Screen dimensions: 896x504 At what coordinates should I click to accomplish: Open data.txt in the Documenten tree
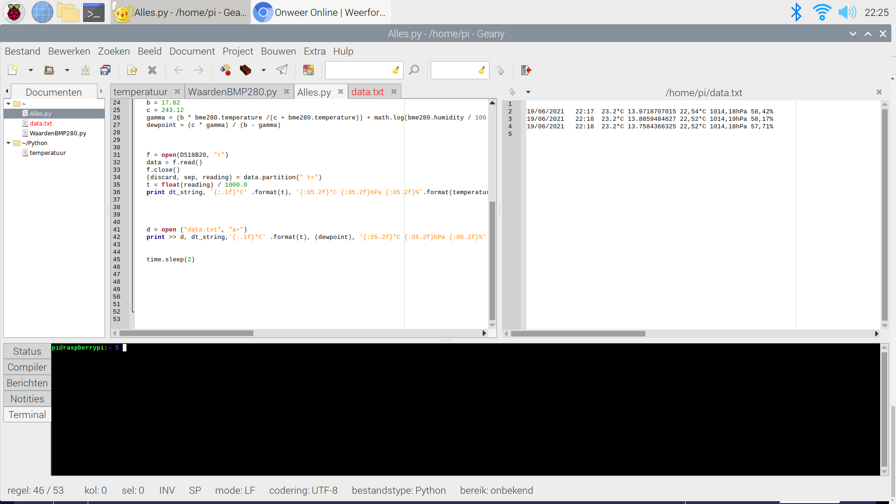41,124
